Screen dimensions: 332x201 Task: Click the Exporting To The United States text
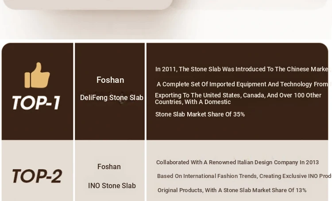pyautogui.click(x=238, y=95)
